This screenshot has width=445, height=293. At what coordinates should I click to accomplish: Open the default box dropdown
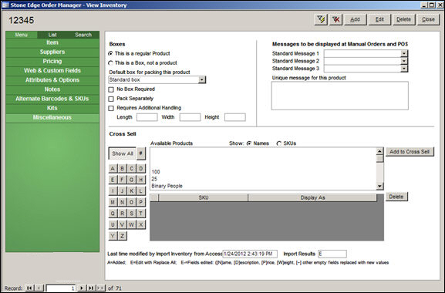pyautogui.click(x=202, y=80)
